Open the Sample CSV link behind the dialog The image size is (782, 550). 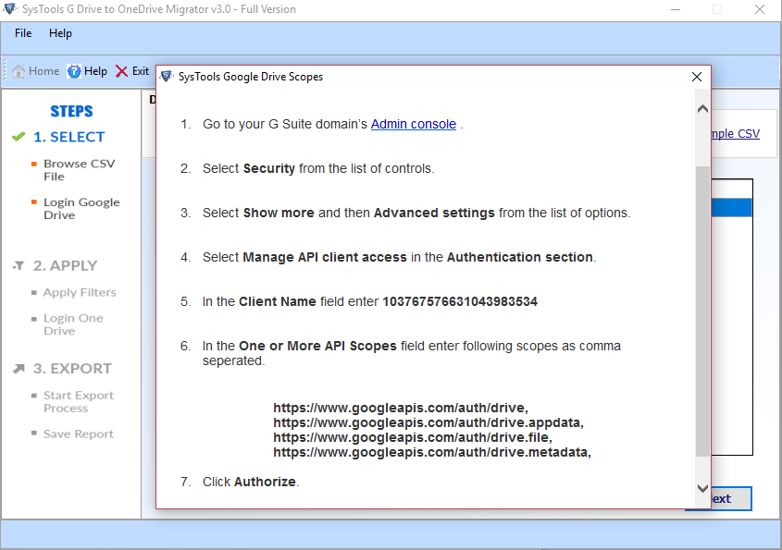click(736, 133)
